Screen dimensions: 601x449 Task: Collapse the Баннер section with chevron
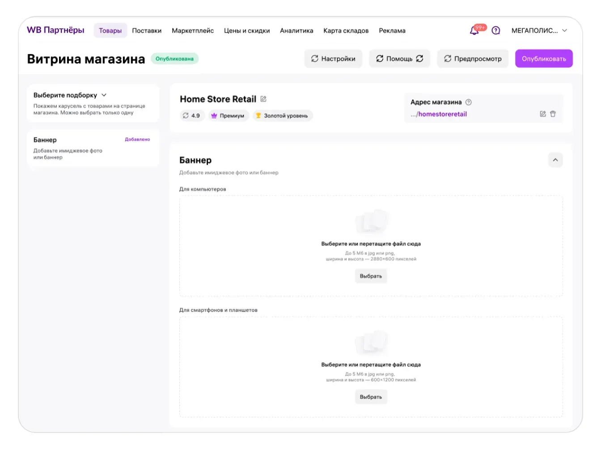click(555, 160)
